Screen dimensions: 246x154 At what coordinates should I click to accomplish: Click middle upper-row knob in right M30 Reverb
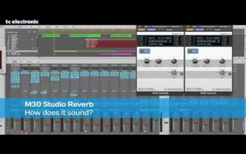point(206,61)
